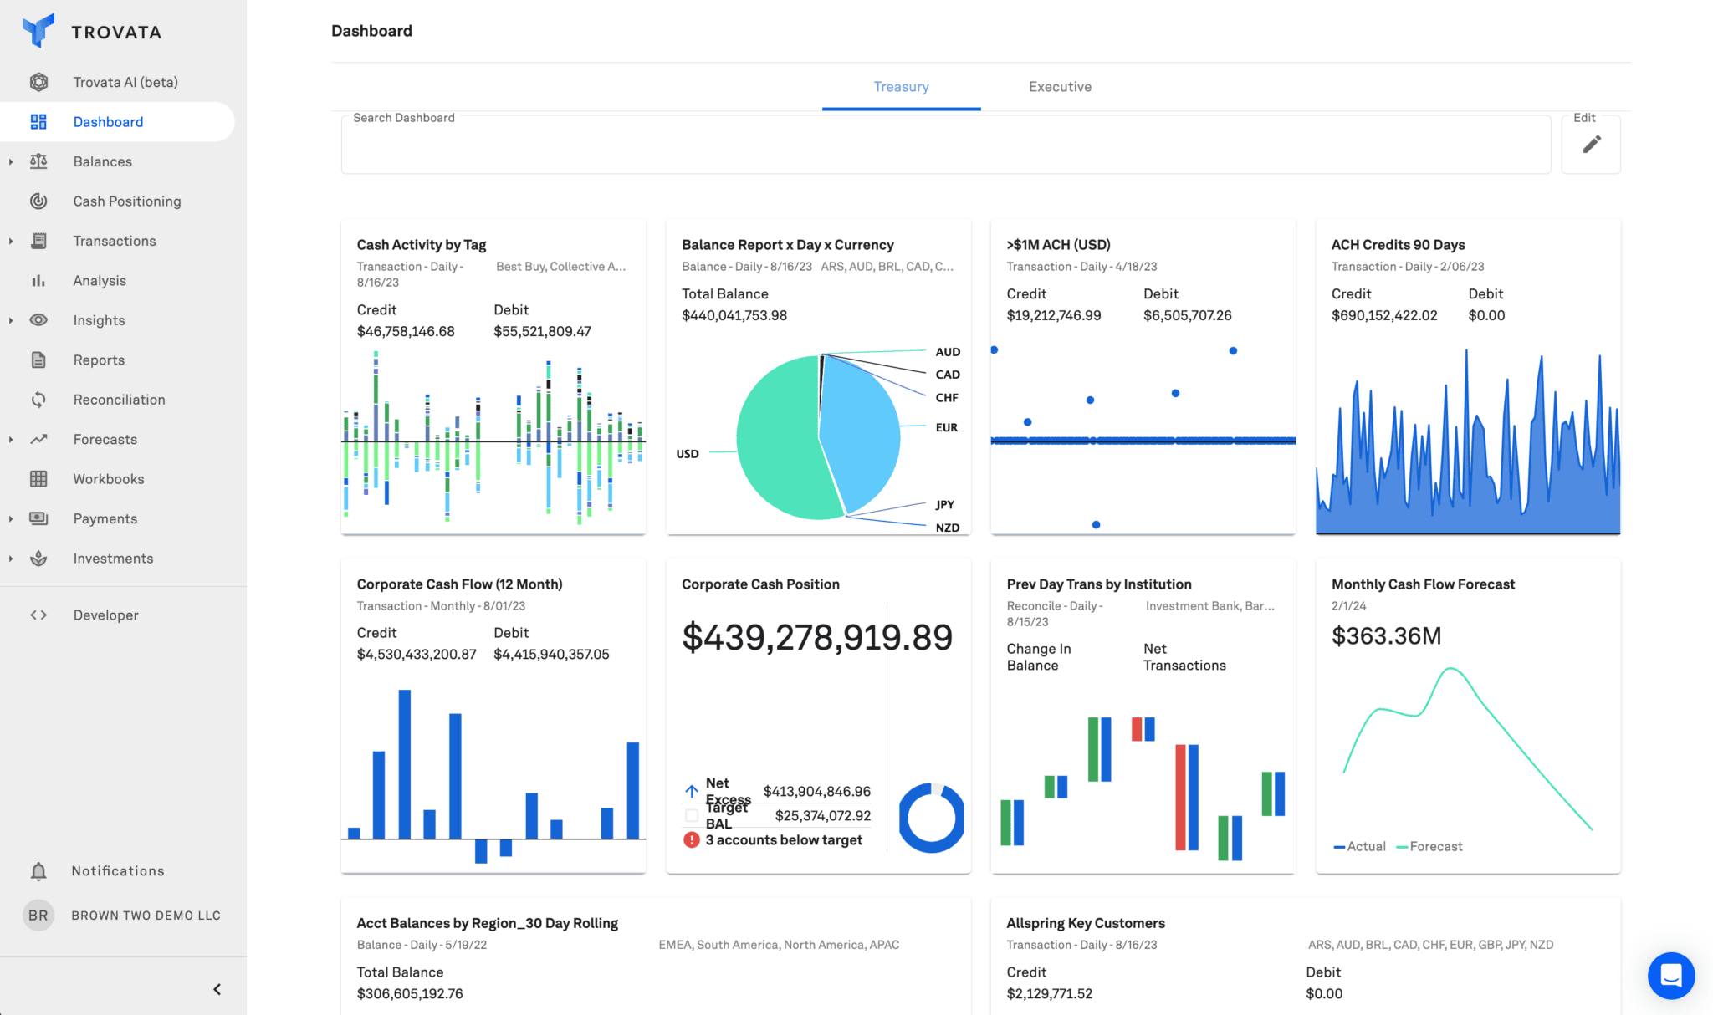Viewport: 1713px width, 1015px height.
Task: Expand the Forecasts submenu arrow
Action: [11, 440]
